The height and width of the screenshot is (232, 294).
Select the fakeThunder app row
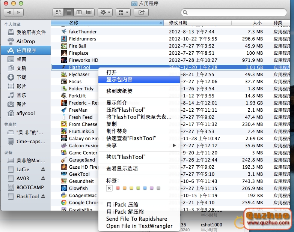170,31
